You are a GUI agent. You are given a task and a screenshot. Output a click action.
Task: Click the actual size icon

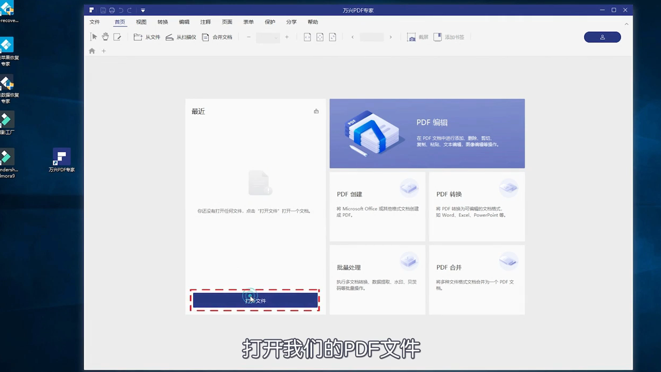tap(333, 37)
